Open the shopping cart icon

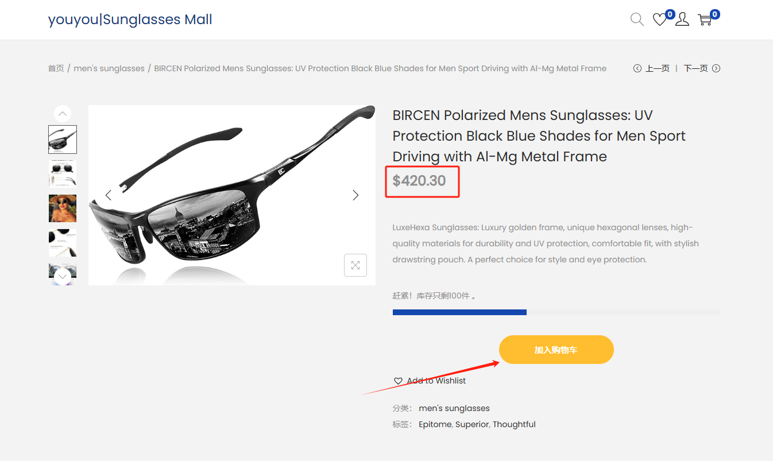click(x=705, y=20)
